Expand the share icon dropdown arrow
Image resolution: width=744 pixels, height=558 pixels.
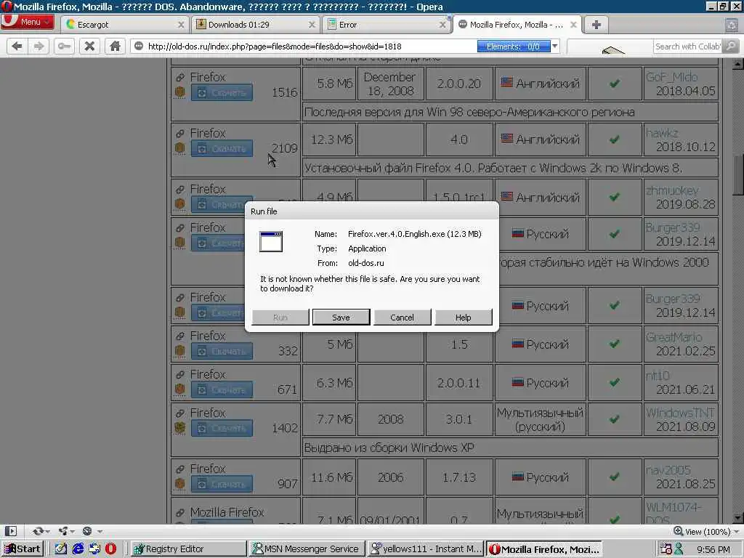(72, 531)
